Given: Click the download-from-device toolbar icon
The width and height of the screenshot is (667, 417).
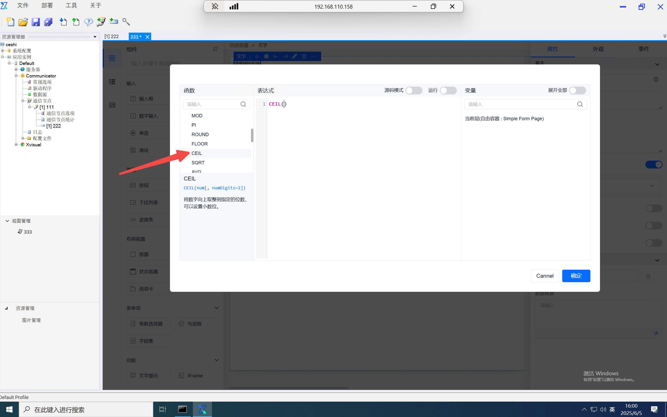Looking at the screenshot, I should pos(63,22).
